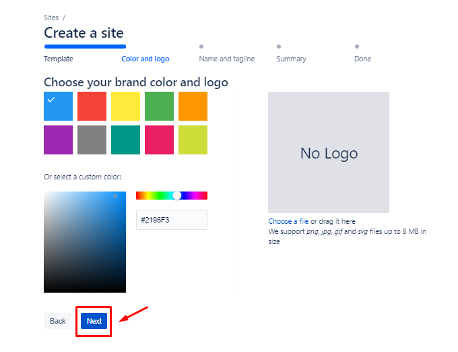
Task: Click the No Logo upload area
Action: (329, 152)
